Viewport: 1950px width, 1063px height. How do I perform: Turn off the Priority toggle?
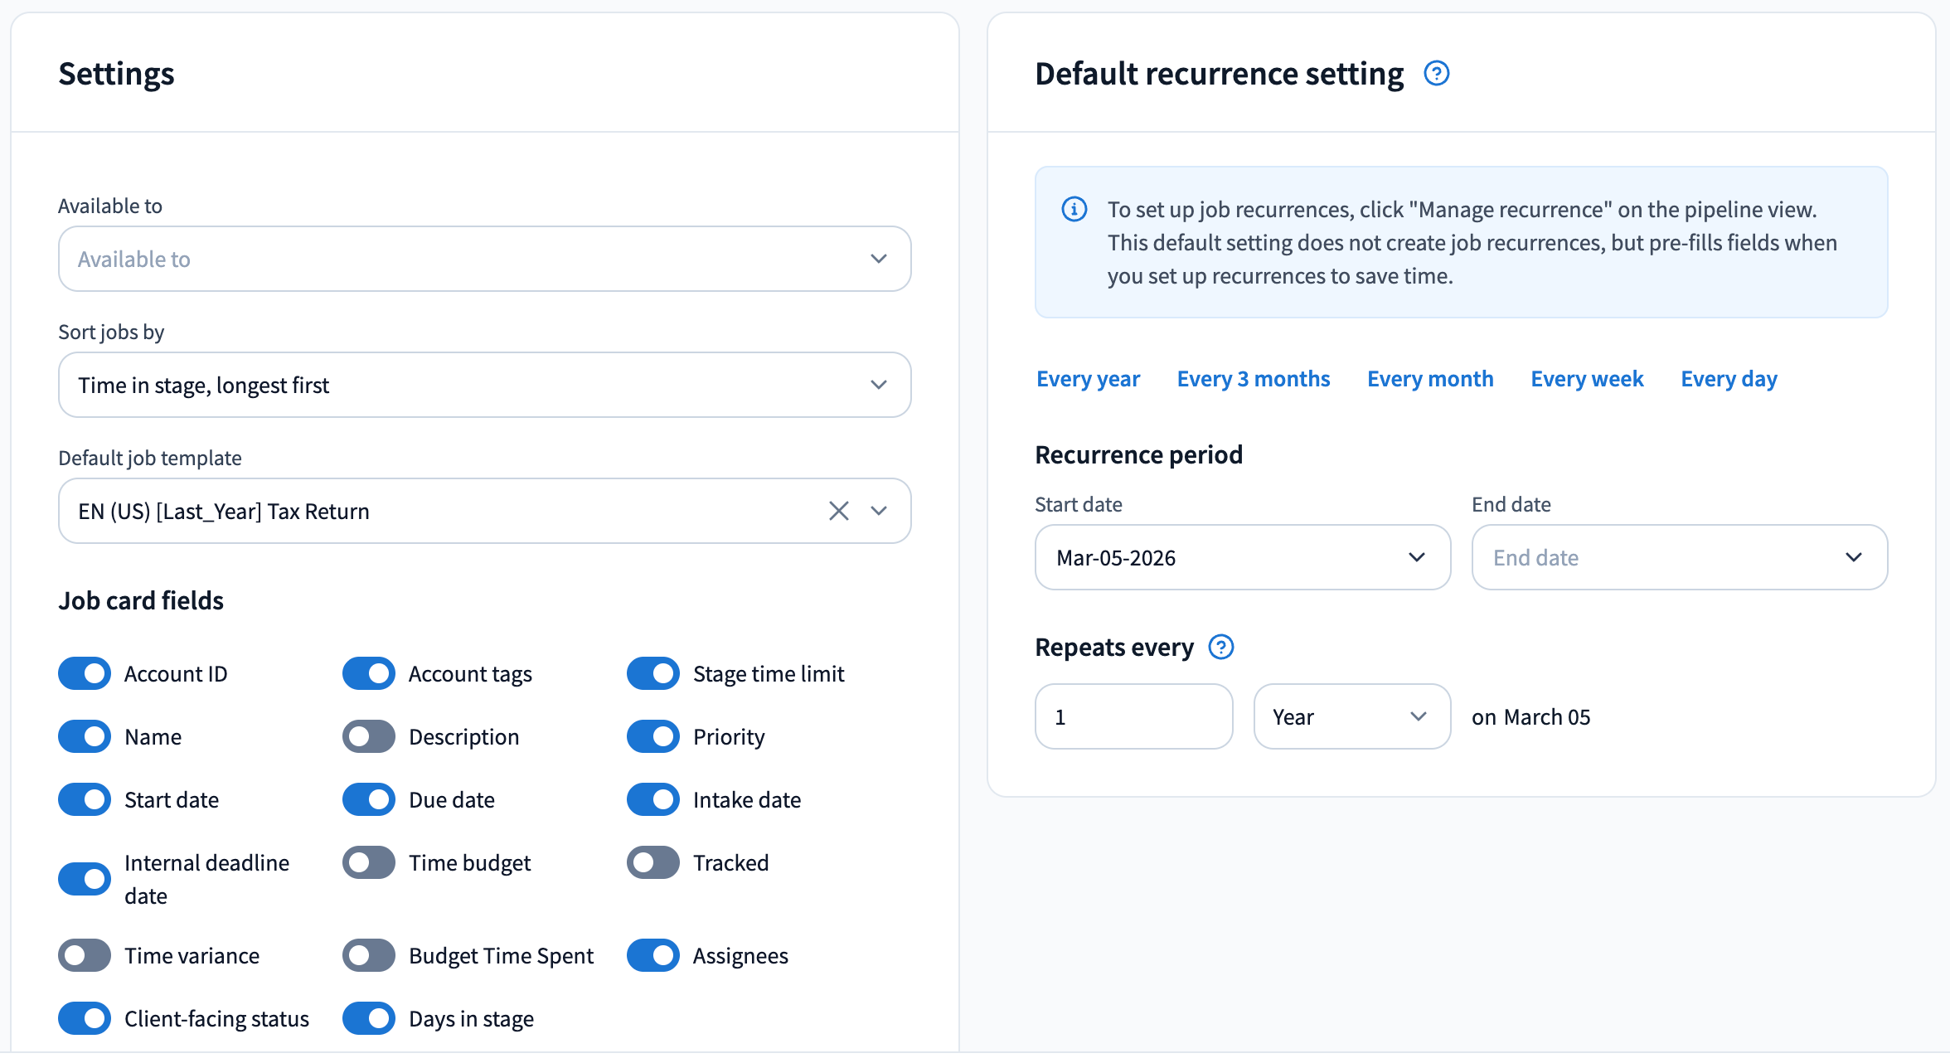click(653, 736)
